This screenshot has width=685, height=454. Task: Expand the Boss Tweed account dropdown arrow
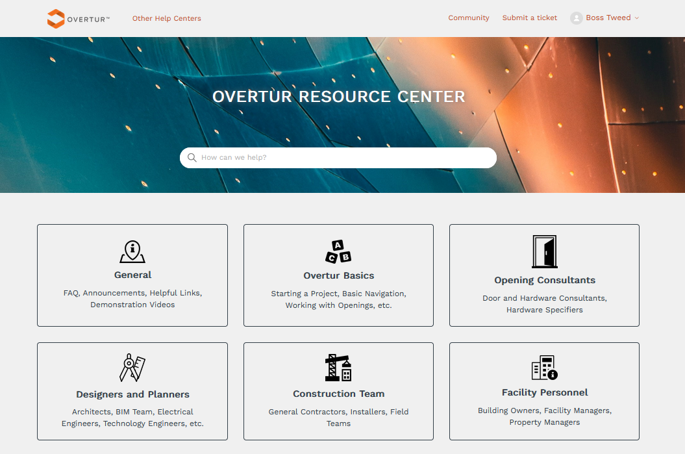pyautogui.click(x=636, y=18)
